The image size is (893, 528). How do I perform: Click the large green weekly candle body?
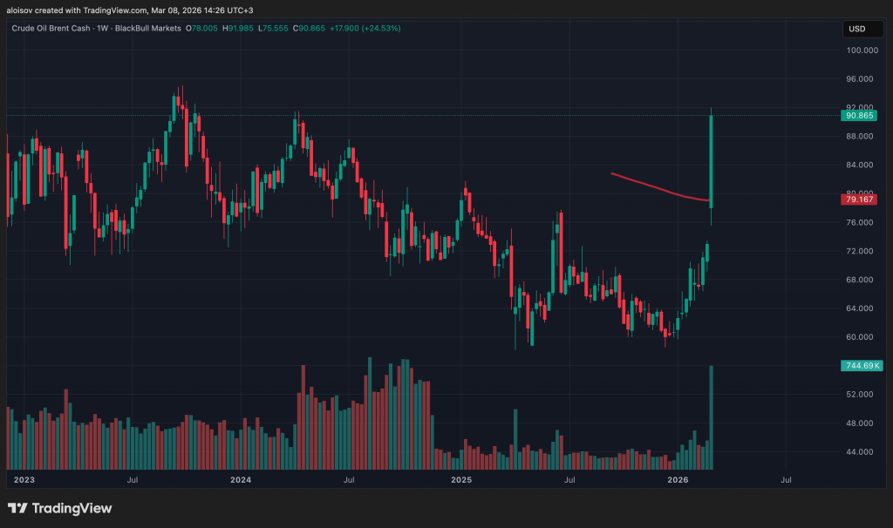click(x=712, y=161)
